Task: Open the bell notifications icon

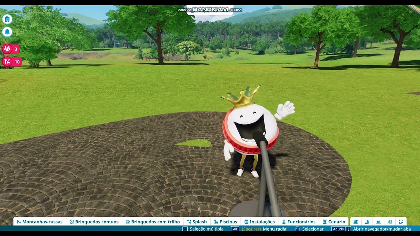Action: pyautogui.click(x=7, y=32)
